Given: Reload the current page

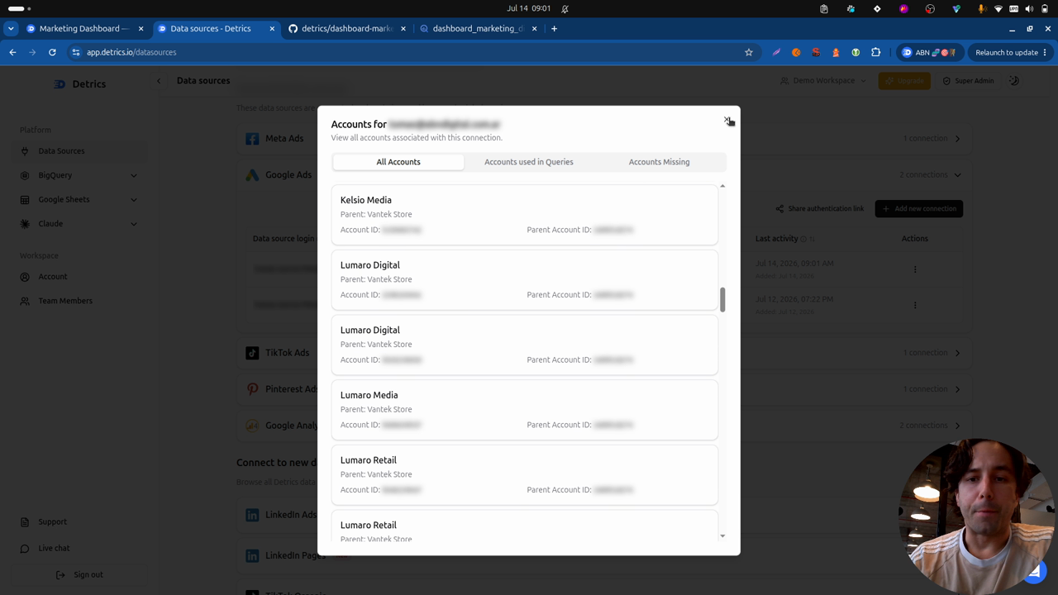Looking at the screenshot, I should click(52, 52).
